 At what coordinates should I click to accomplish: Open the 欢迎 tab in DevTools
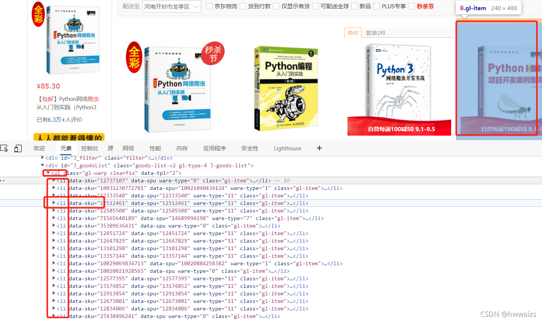[x=39, y=148]
